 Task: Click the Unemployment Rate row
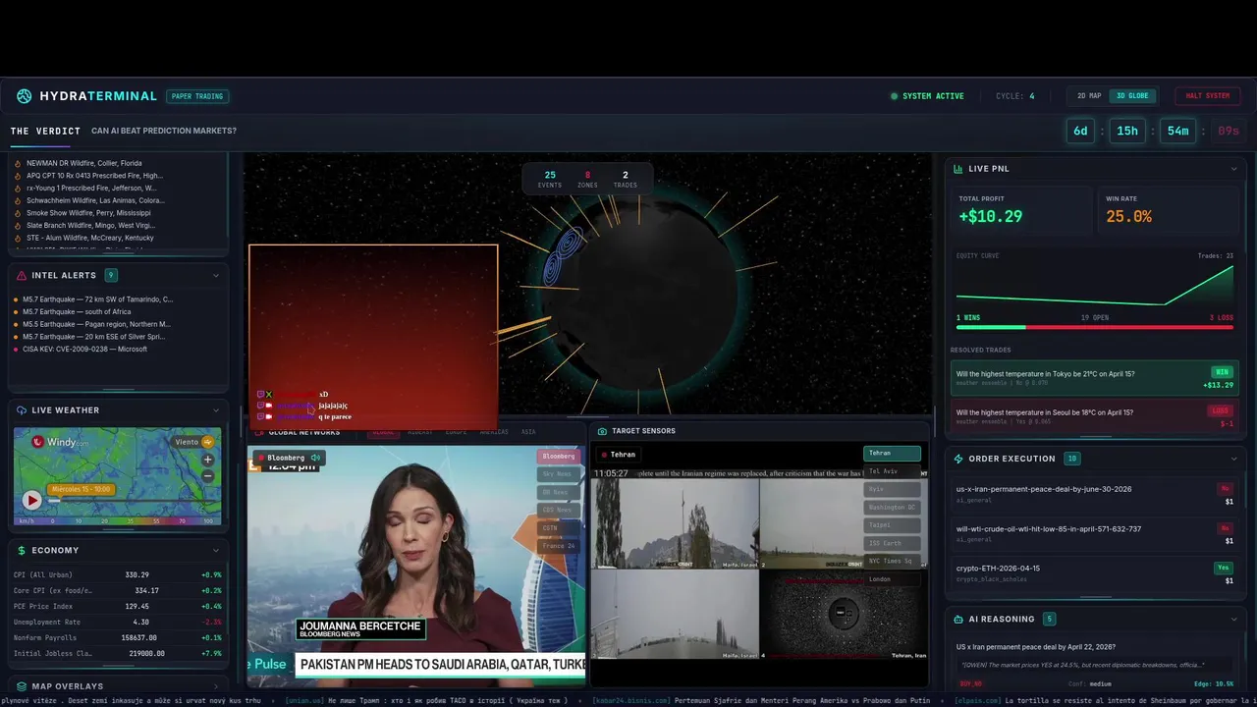[118, 623]
